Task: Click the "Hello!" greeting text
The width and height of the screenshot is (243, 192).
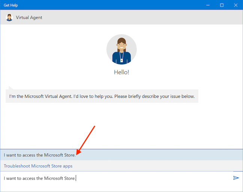Action: point(121,72)
